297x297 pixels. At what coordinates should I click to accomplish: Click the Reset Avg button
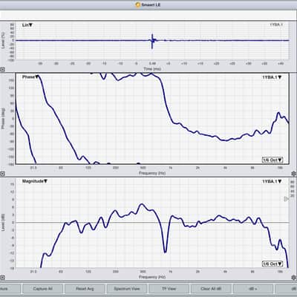click(85, 289)
